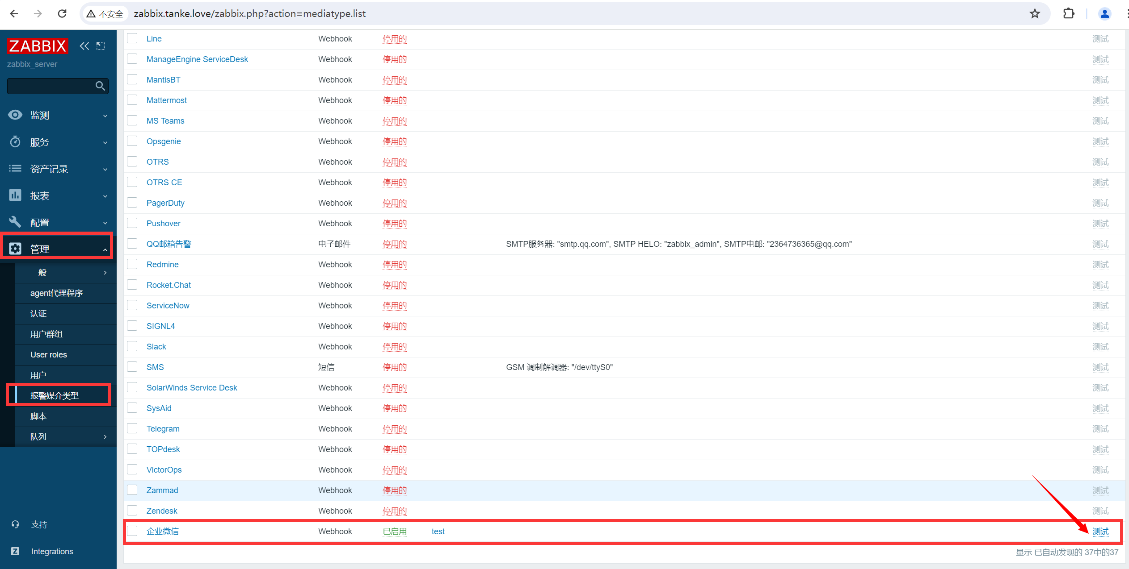This screenshot has height=569, width=1129.
Task: Open the 脚本 scripts menu item
Action: click(38, 416)
